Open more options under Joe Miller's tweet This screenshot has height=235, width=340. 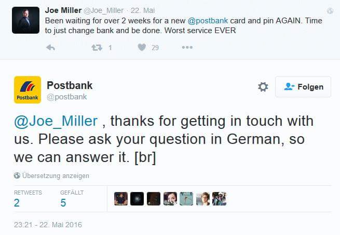click(x=187, y=48)
